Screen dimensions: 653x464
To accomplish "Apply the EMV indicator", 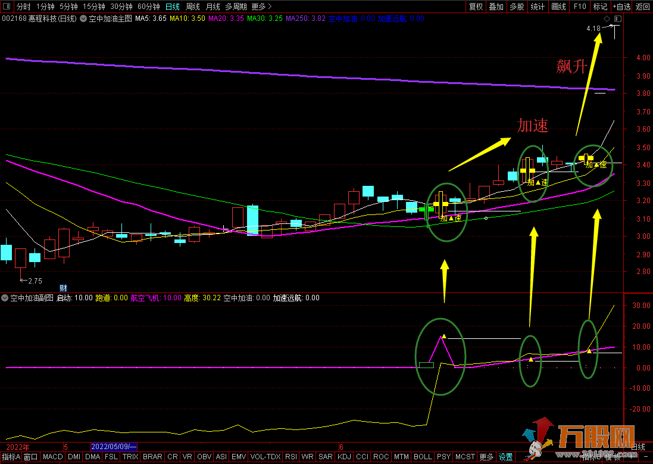I will (239, 457).
